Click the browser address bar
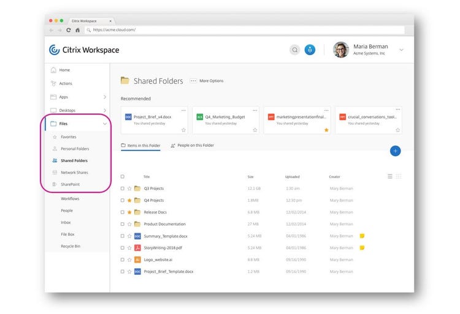 click(x=245, y=30)
